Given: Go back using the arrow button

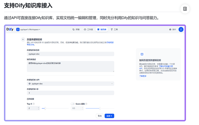Looking at the screenshot, I should tap(23, 39).
